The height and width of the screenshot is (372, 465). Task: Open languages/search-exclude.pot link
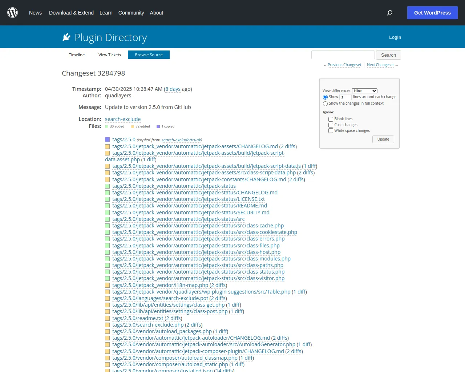point(160,298)
